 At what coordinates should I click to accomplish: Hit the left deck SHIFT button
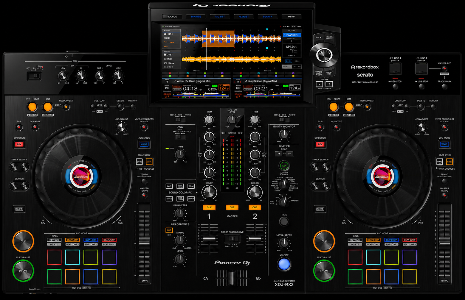[x=19, y=209]
